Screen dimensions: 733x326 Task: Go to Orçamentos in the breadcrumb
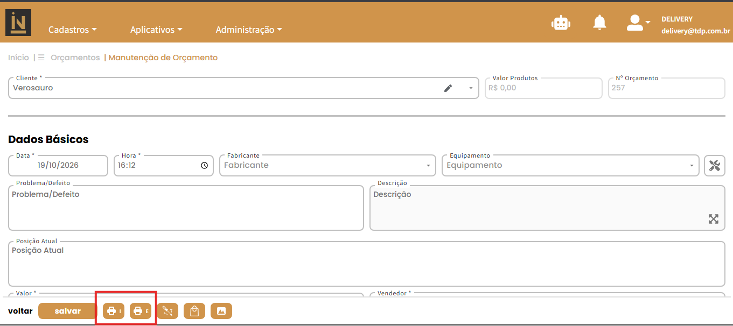coord(75,58)
